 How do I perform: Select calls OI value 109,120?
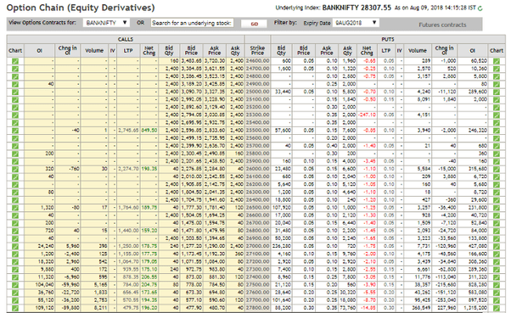(45, 308)
